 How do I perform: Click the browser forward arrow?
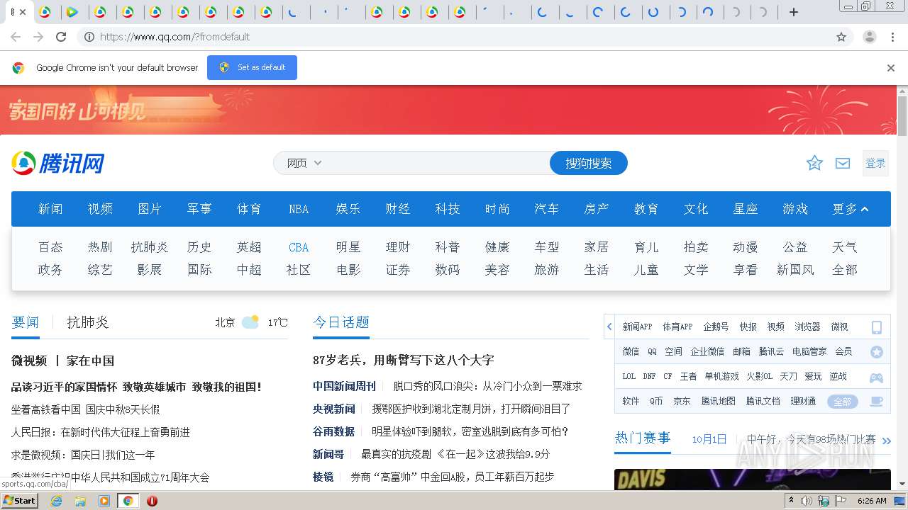tap(38, 37)
